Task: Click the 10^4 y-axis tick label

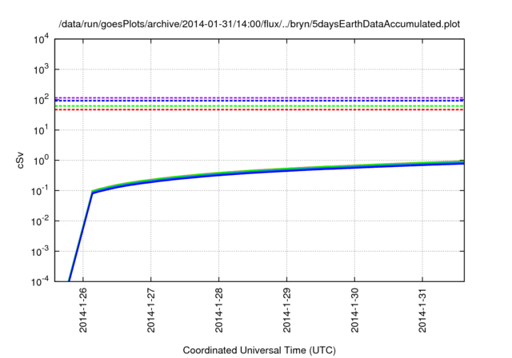Action: [41, 40]
